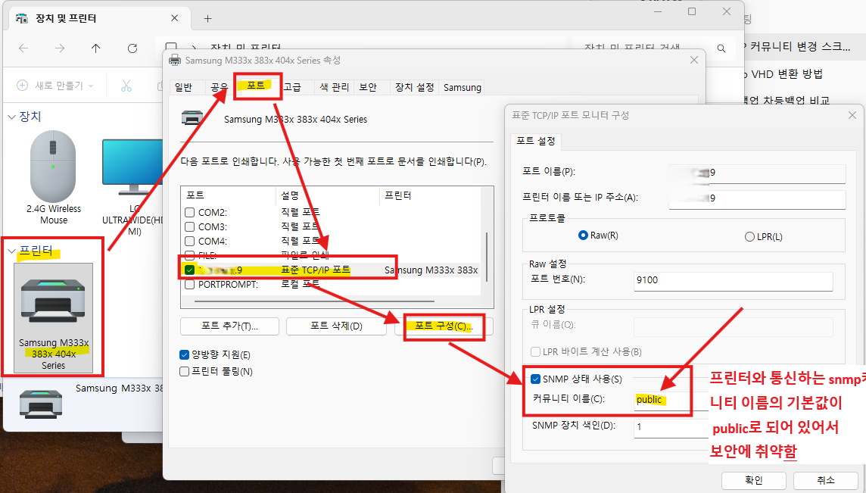Uncheck the 표준 TCP/IP 포트 checkbox
Screen dimensions: 866x493
pyautogui.click(x=189, y=270)
